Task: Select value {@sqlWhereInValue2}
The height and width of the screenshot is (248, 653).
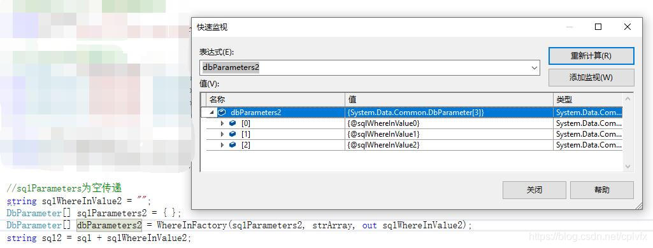Action: [x=384, y=145]
